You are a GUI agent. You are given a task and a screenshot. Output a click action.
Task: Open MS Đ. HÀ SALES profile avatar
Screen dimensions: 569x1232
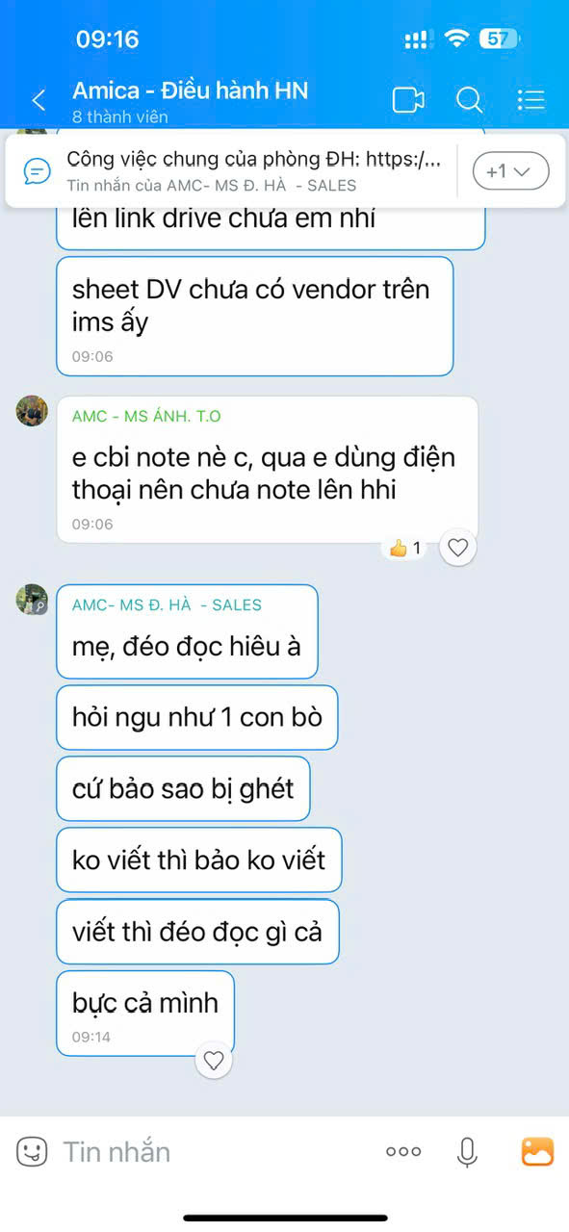(32, 600)
